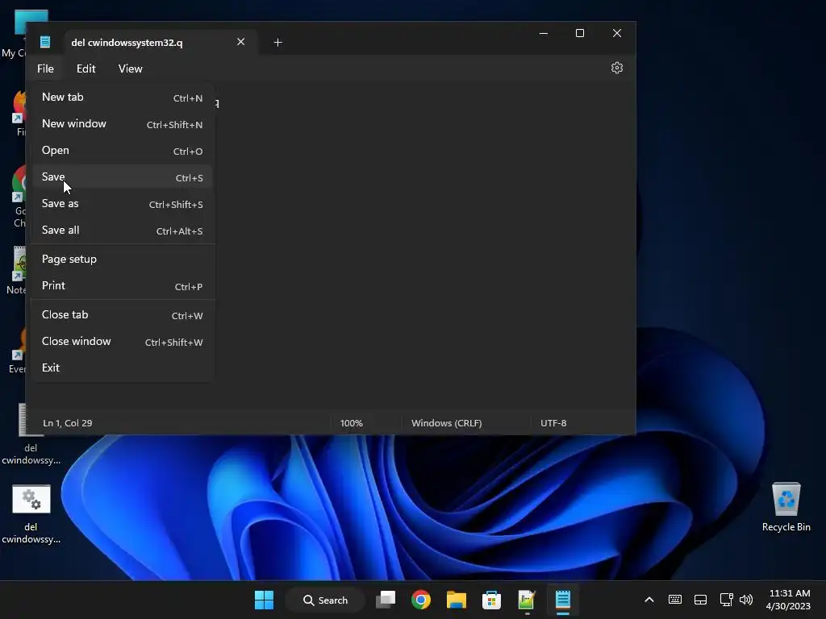Screen dimensions: 826x619
Task: Choose New tab from File menu
Action: pos(123,98)
